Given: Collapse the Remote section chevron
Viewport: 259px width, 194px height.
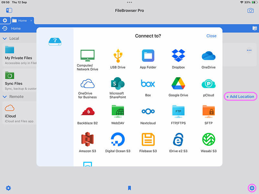Looking at the screenshot, I should (5, 97).
